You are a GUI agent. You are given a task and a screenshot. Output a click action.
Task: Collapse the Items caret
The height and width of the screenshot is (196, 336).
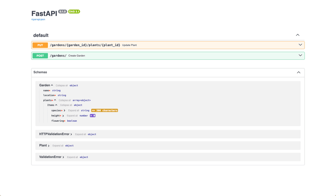click(56, 105)
